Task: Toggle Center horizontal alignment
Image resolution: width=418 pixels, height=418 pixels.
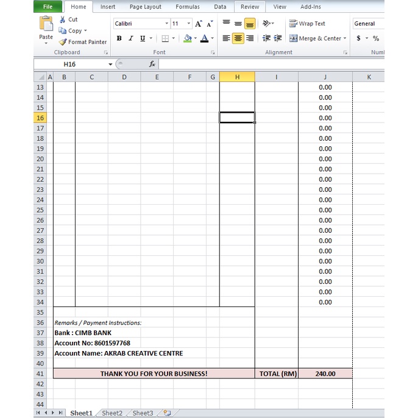Action: pos(238,38)
